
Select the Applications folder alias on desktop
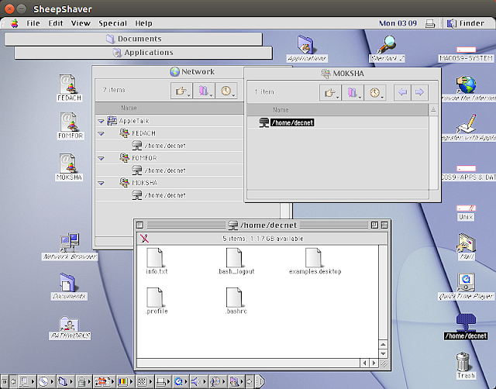(x=306, y=48)
